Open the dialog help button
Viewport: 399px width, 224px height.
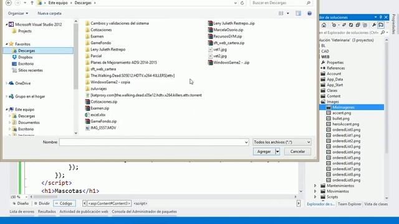pos(309,13)
